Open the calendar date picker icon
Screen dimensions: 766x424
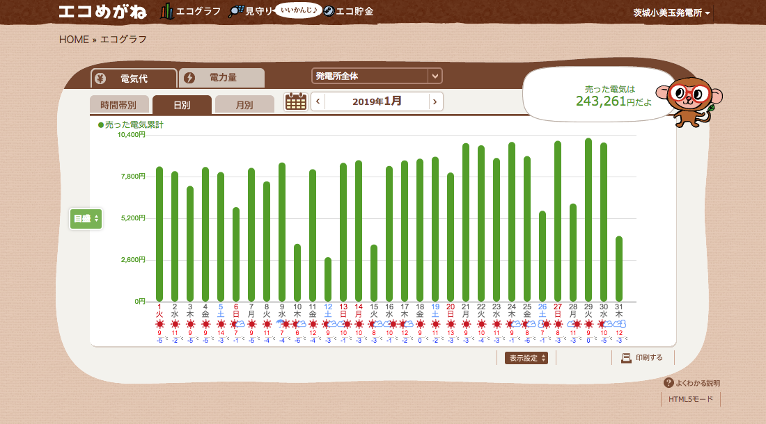click(x=295, y=102)
